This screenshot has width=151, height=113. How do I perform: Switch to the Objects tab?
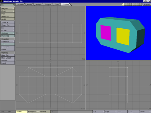[21, 4]
